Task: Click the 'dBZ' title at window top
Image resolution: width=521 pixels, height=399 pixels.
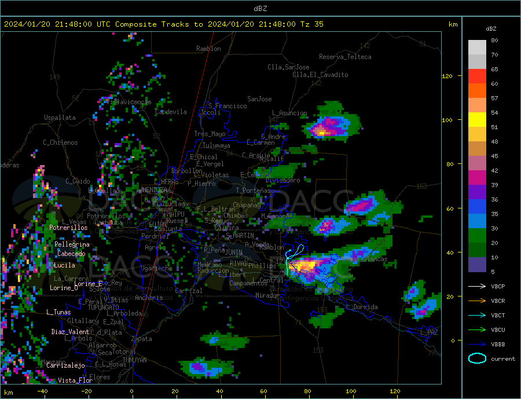Action: tap(260, 9)
